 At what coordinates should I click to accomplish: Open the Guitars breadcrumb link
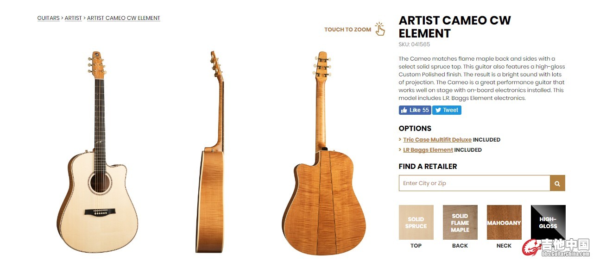tap(48, 18)
